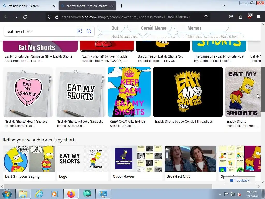
Task: Open 'Eat My Shorts by Joe Conde | Threadless' caption
Action: pos(184,122)
